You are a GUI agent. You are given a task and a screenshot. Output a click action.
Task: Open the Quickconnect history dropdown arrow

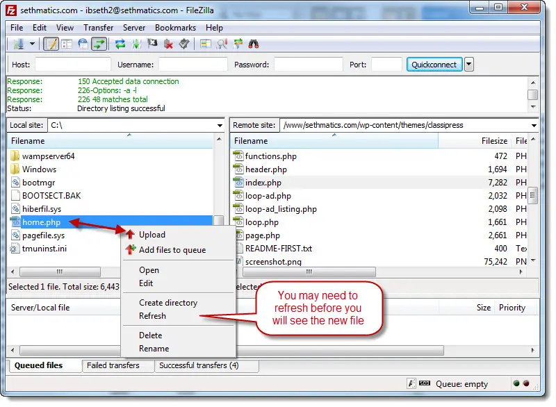(468, 65)
